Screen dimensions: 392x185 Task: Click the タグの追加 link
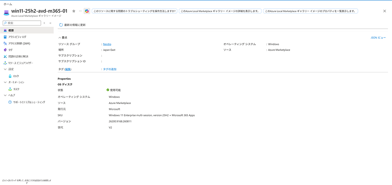(110, 69)
